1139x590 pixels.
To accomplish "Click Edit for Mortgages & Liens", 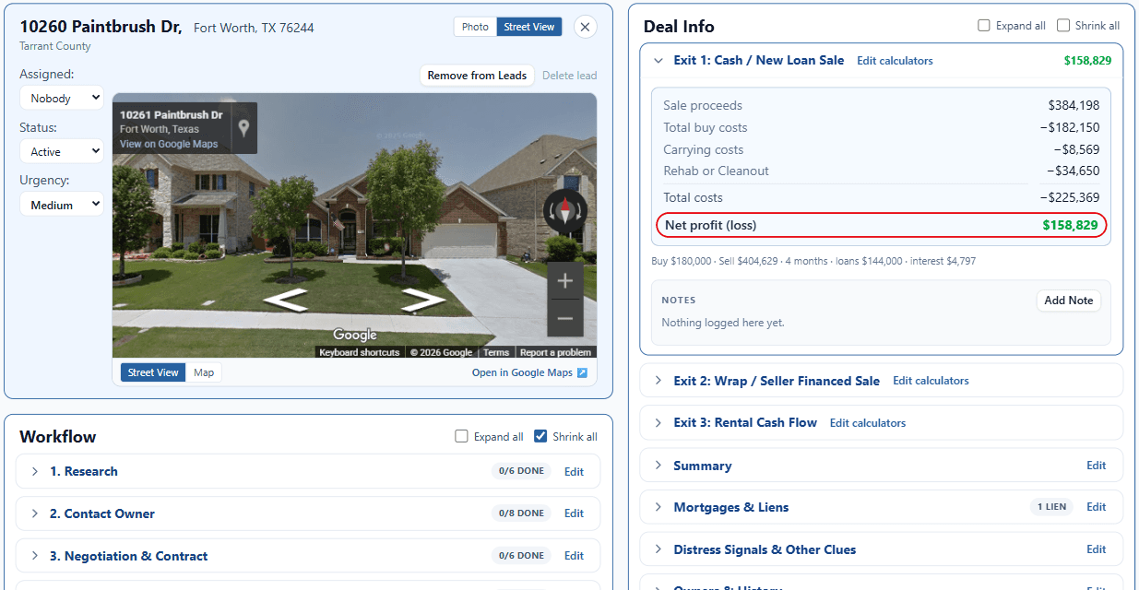I will click(x=1096, y=507).
